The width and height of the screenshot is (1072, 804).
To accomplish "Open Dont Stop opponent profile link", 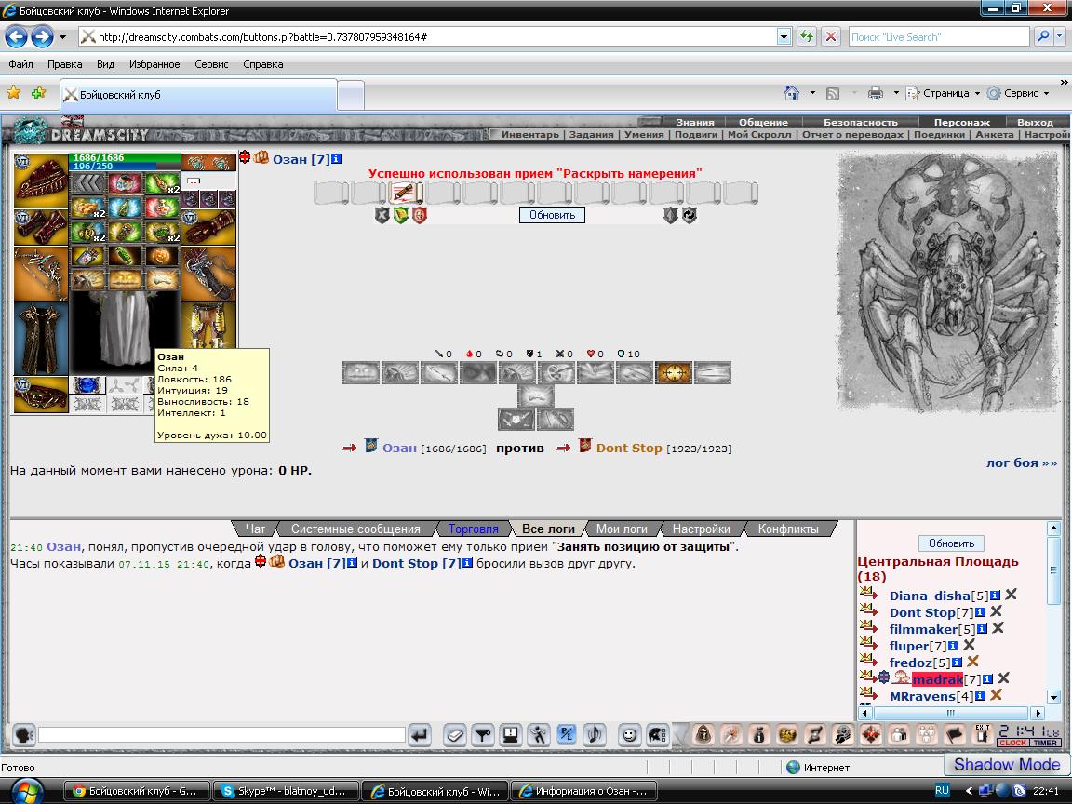I will tap(629, 448).
